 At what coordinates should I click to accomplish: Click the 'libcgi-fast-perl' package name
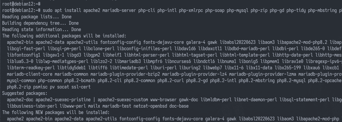coord(26,49)
